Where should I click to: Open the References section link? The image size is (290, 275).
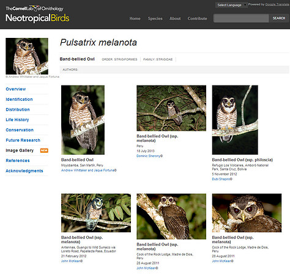coord(18,161)
